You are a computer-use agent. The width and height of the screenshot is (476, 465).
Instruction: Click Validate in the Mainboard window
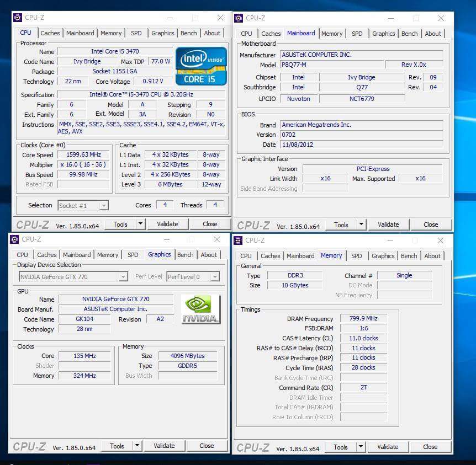[388, 225]
